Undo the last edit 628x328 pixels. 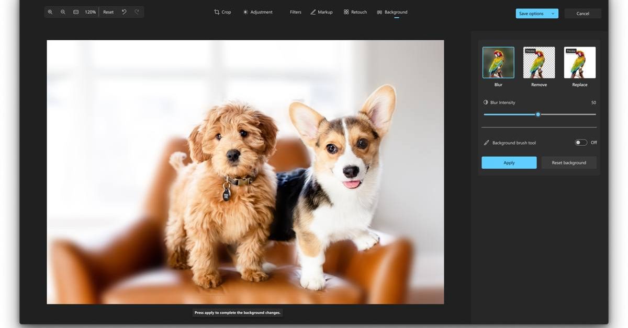pos(124,12)
